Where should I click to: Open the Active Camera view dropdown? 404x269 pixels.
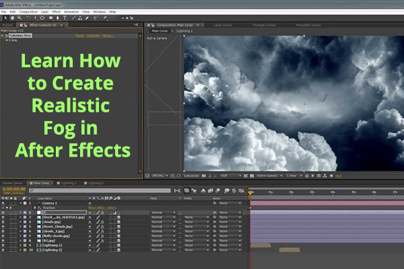point(269,176)
